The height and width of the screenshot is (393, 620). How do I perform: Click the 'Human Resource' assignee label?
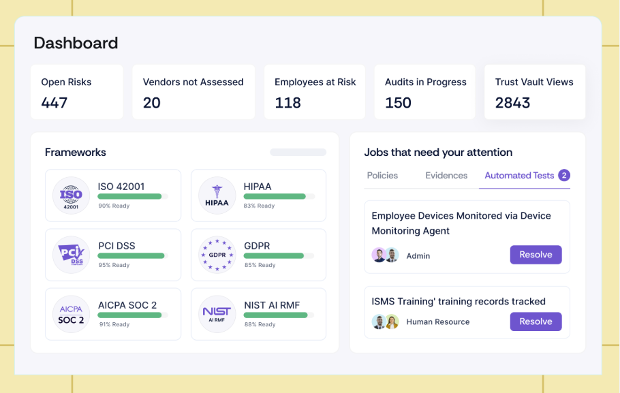[437, 322]
